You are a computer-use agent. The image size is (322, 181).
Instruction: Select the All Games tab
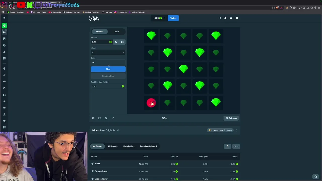[113, 146]
